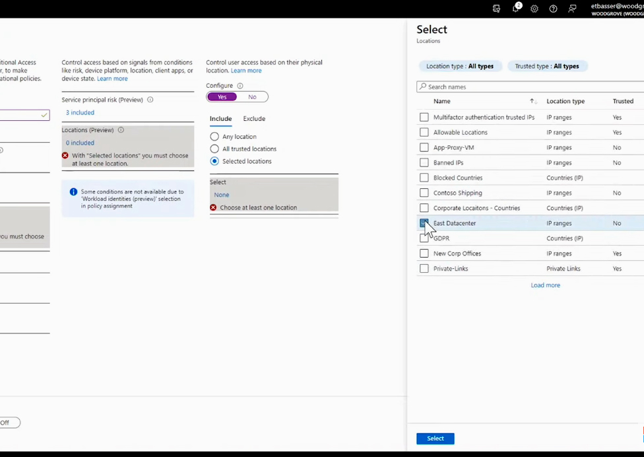Check the Allowable Locations checkbox
Screen dimensions: 644x457
coord(424,132)
